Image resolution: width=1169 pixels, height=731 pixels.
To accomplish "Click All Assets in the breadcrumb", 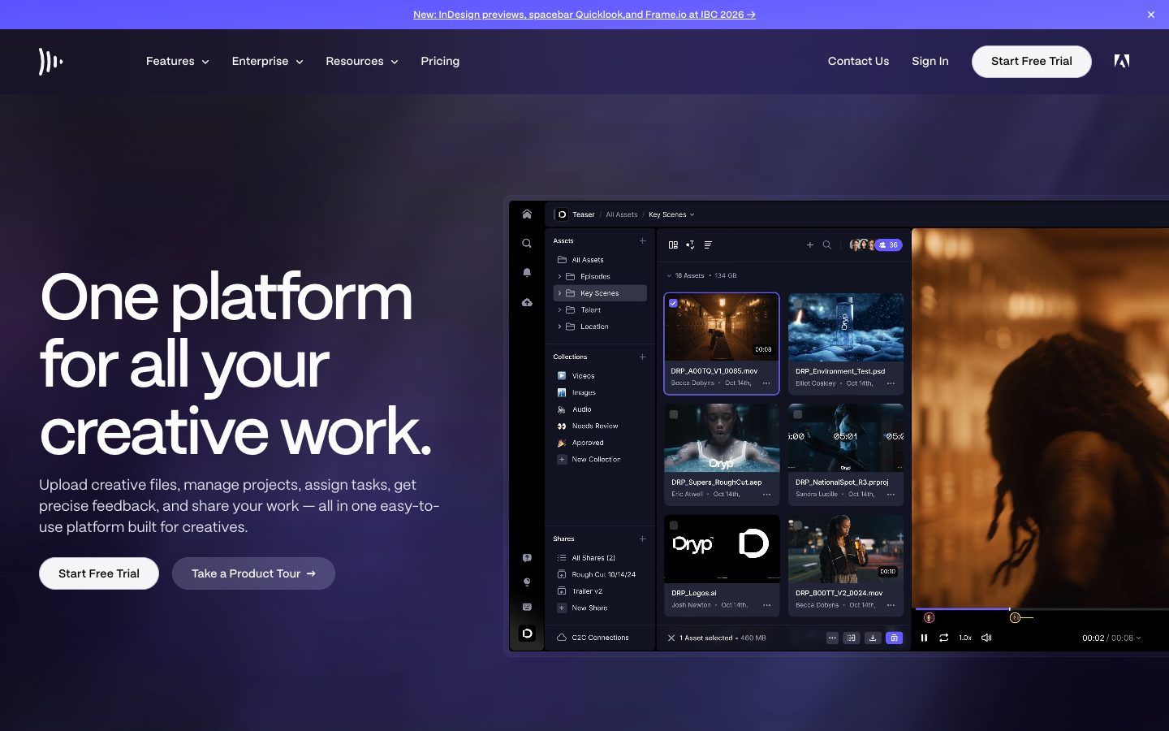I will (x=622, y=214).
